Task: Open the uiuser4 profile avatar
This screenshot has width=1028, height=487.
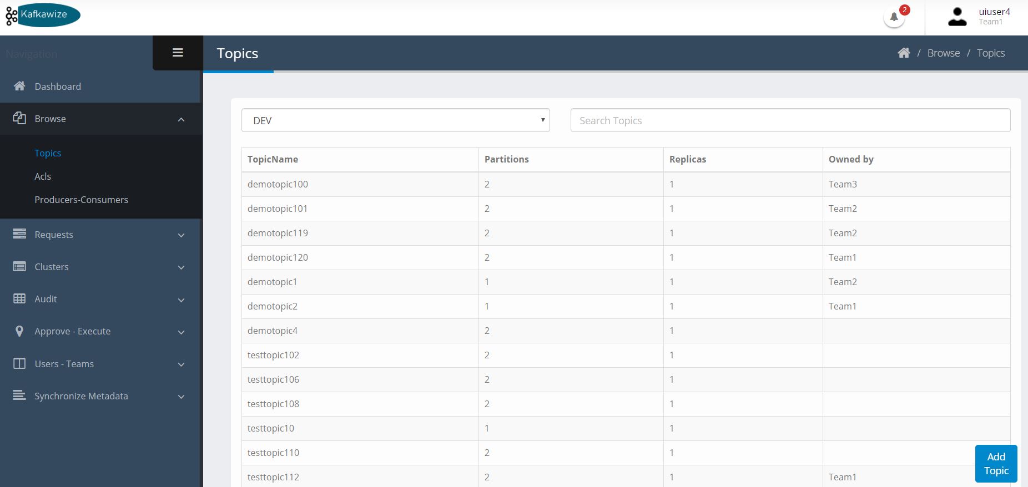Action: pyautogui.click(x=957, y=17)
